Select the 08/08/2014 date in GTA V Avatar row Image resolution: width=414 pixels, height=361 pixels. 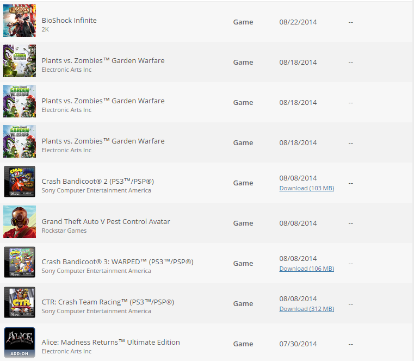298,223
